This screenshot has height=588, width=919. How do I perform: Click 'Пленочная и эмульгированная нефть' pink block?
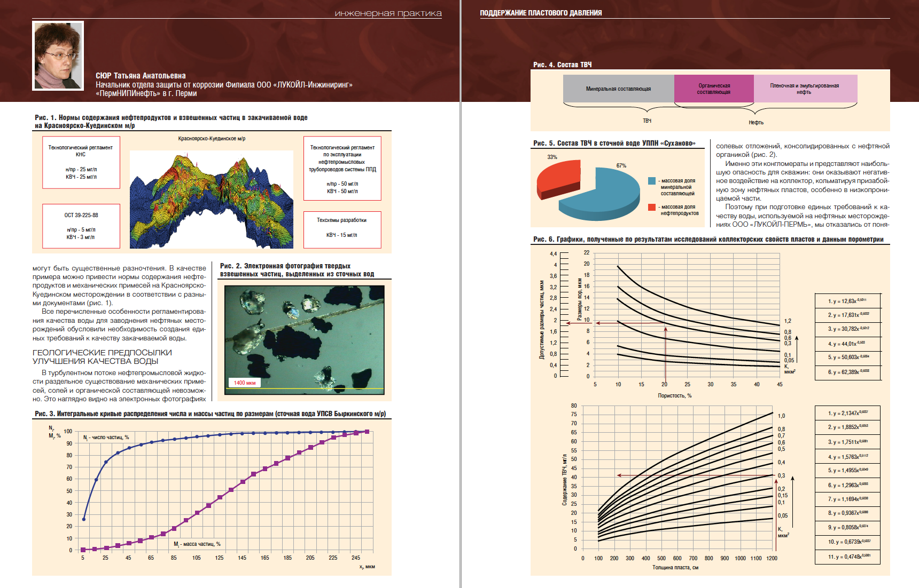(x=805, y=89)
